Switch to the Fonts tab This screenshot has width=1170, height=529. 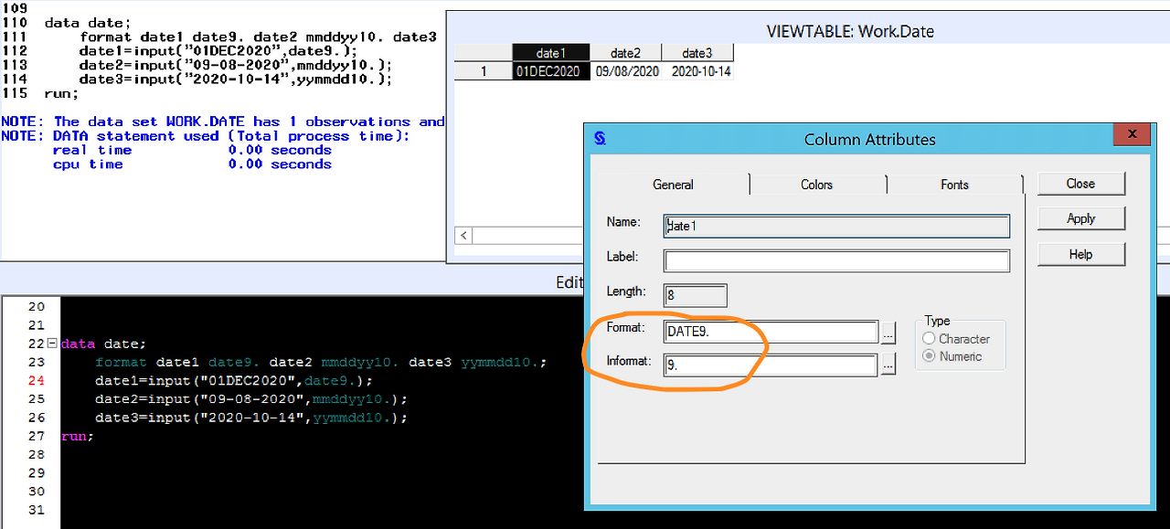(954, 184)
